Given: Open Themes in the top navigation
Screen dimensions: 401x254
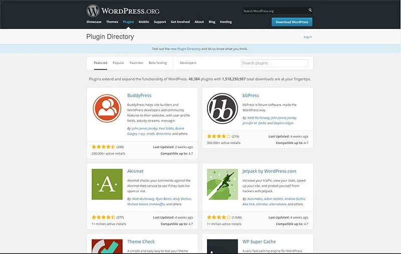Looking at the screenshot, I should 112,22.
